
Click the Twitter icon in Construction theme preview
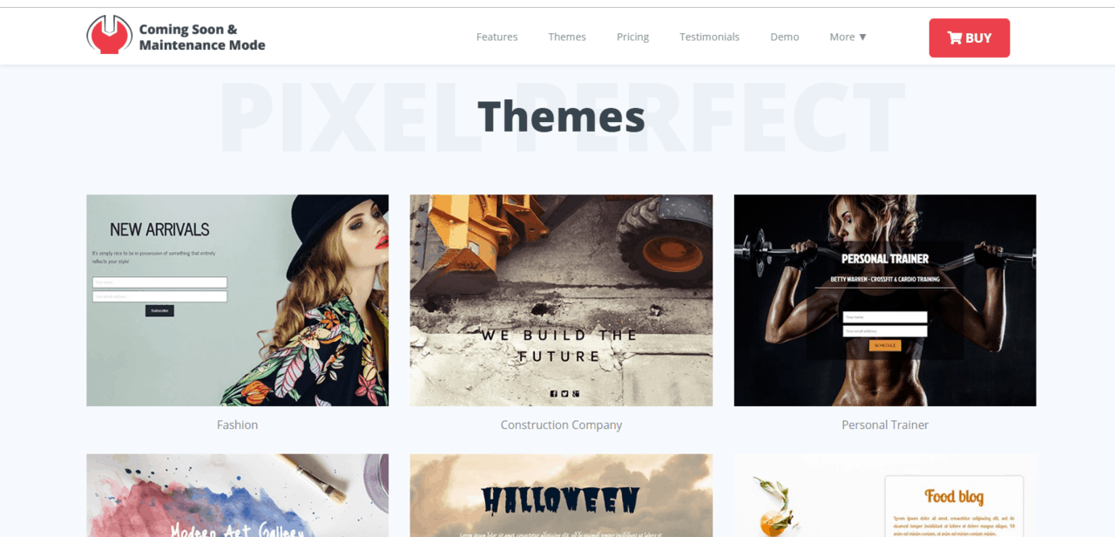pos(564,394)
